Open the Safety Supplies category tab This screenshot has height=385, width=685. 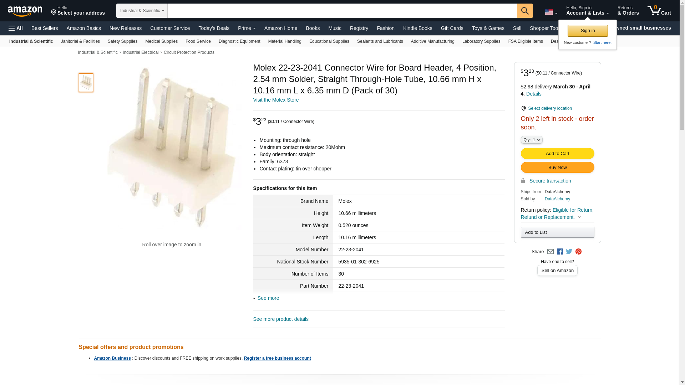point(122,41)
